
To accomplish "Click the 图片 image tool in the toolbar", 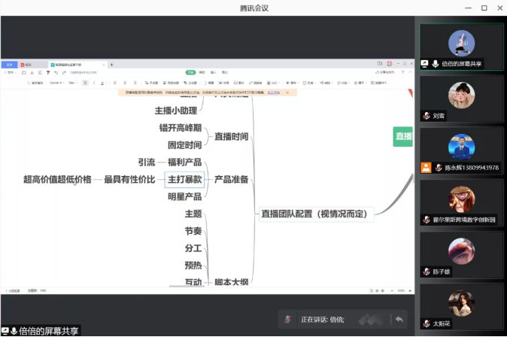I will coord(238,83).
